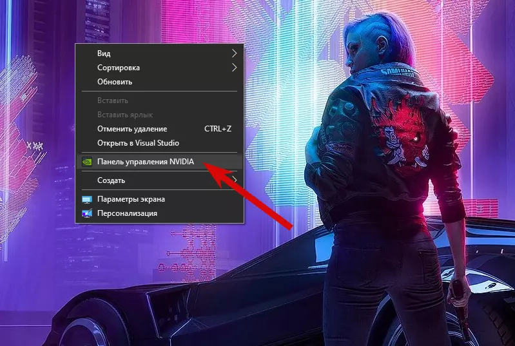Expand the Вид submenu arrow
The height and width of the screenshot is (346, 515).
click(234, 53)
